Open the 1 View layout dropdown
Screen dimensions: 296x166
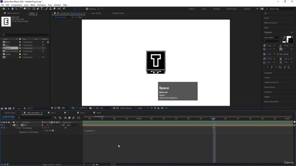point(141,108)
